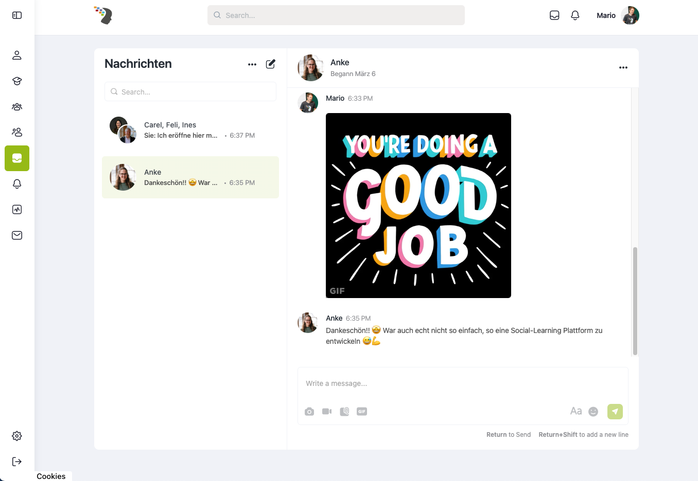Open the members people icon in the sidebar
Screen dimensions: 698x481
[x=17, y=132]
